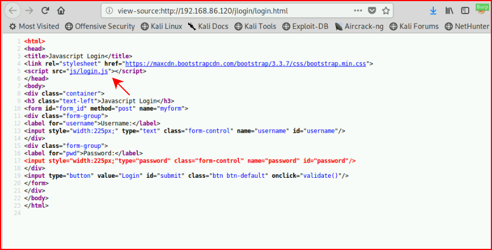Viewport: 492px width, 250px height.
Task: Click the closing </html> tag
Action: (36, 206)
